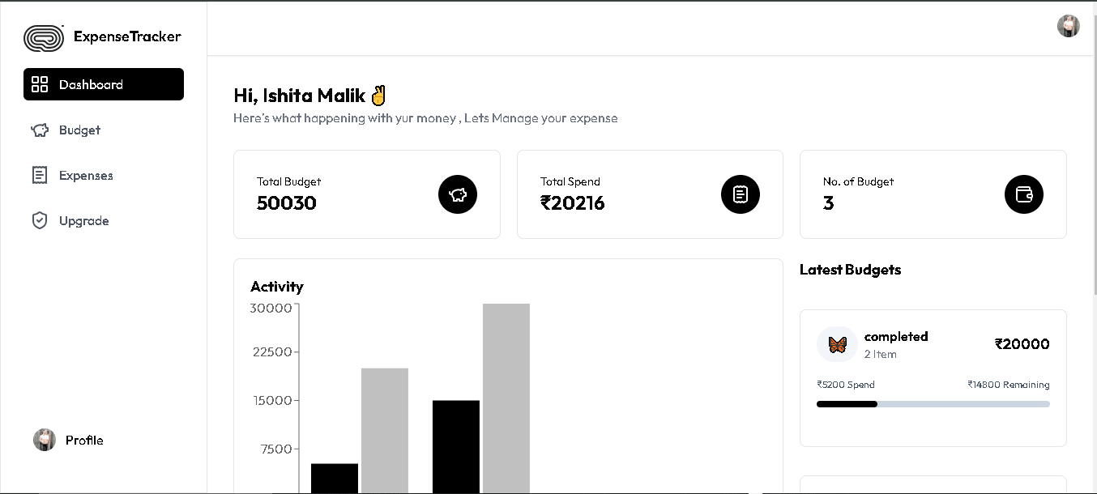Click the shield Upgrade sidebar icon
1097x494 pixels.
(40, 221)
